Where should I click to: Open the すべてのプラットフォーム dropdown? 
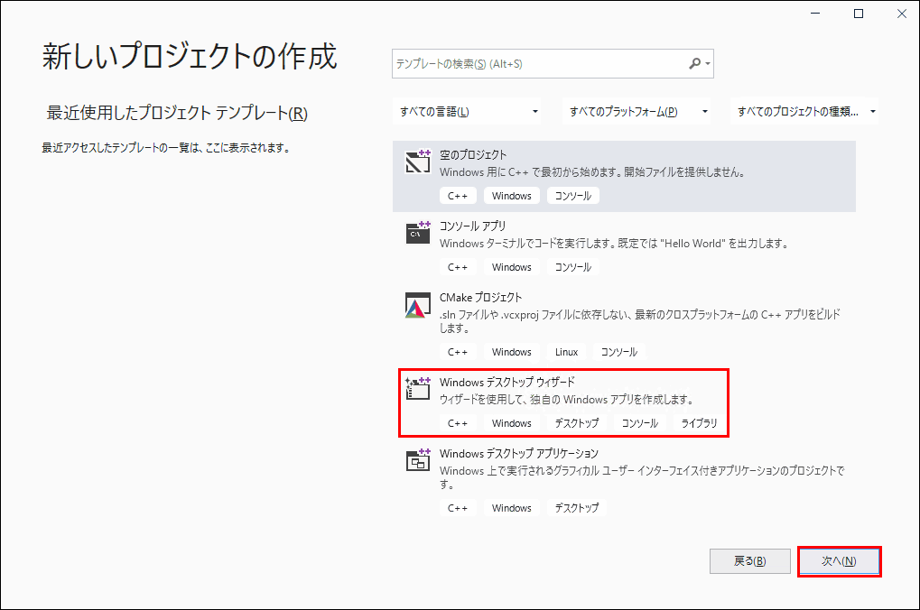[x=636, y=112]
